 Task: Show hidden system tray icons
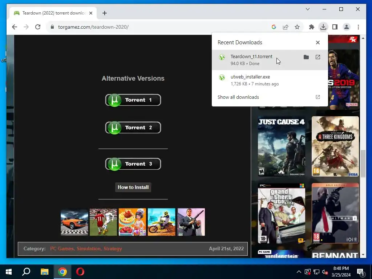click(299, 272)
